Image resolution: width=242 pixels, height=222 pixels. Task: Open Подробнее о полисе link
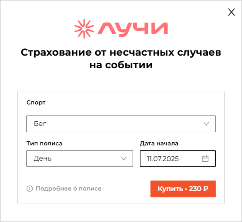(x=68, y=188)
